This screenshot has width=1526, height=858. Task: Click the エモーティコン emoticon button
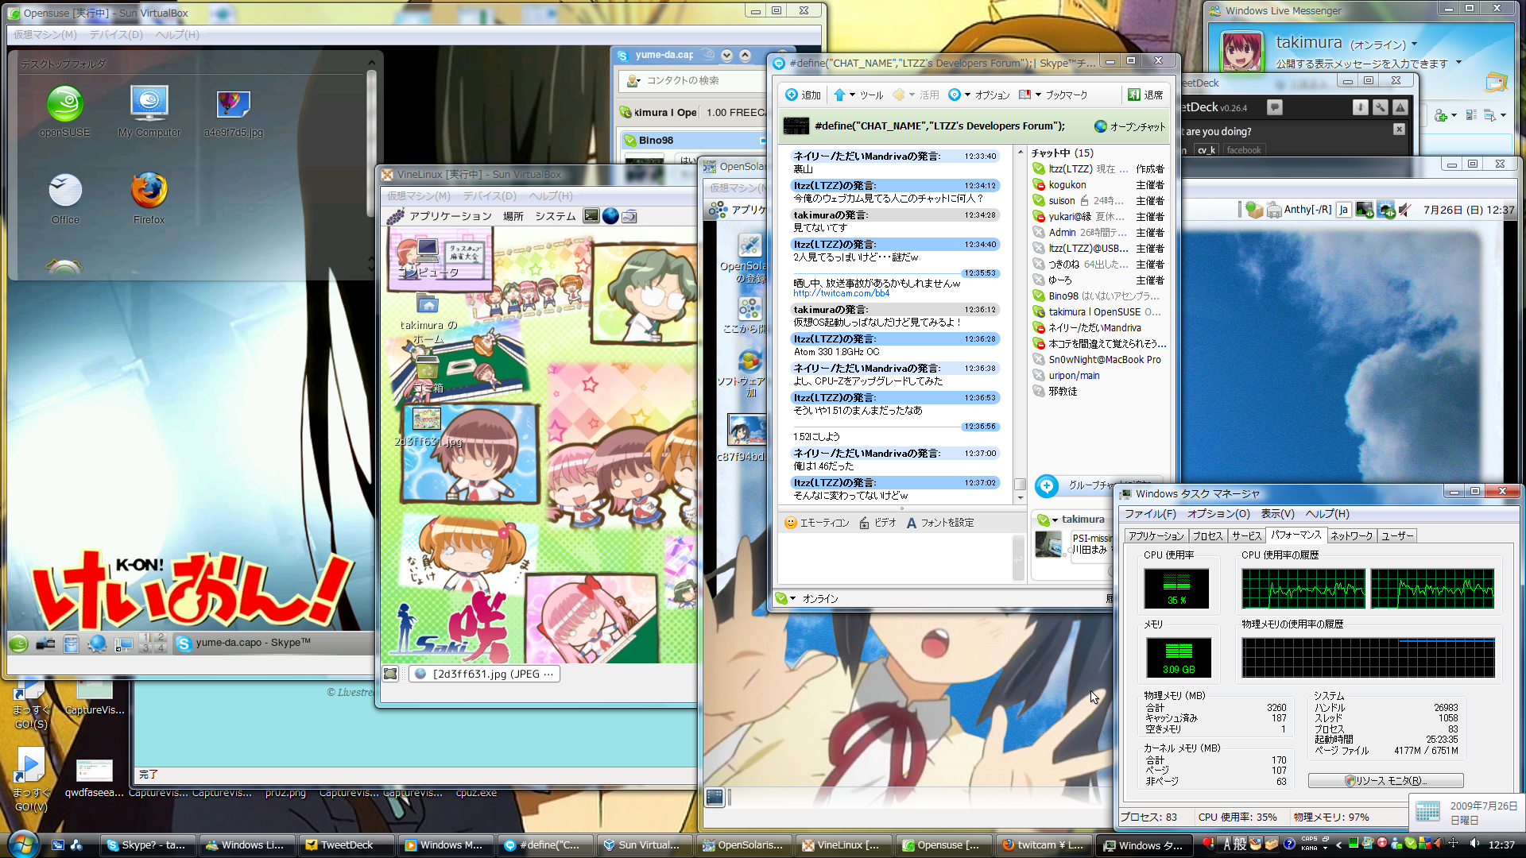tap(816, 523)
